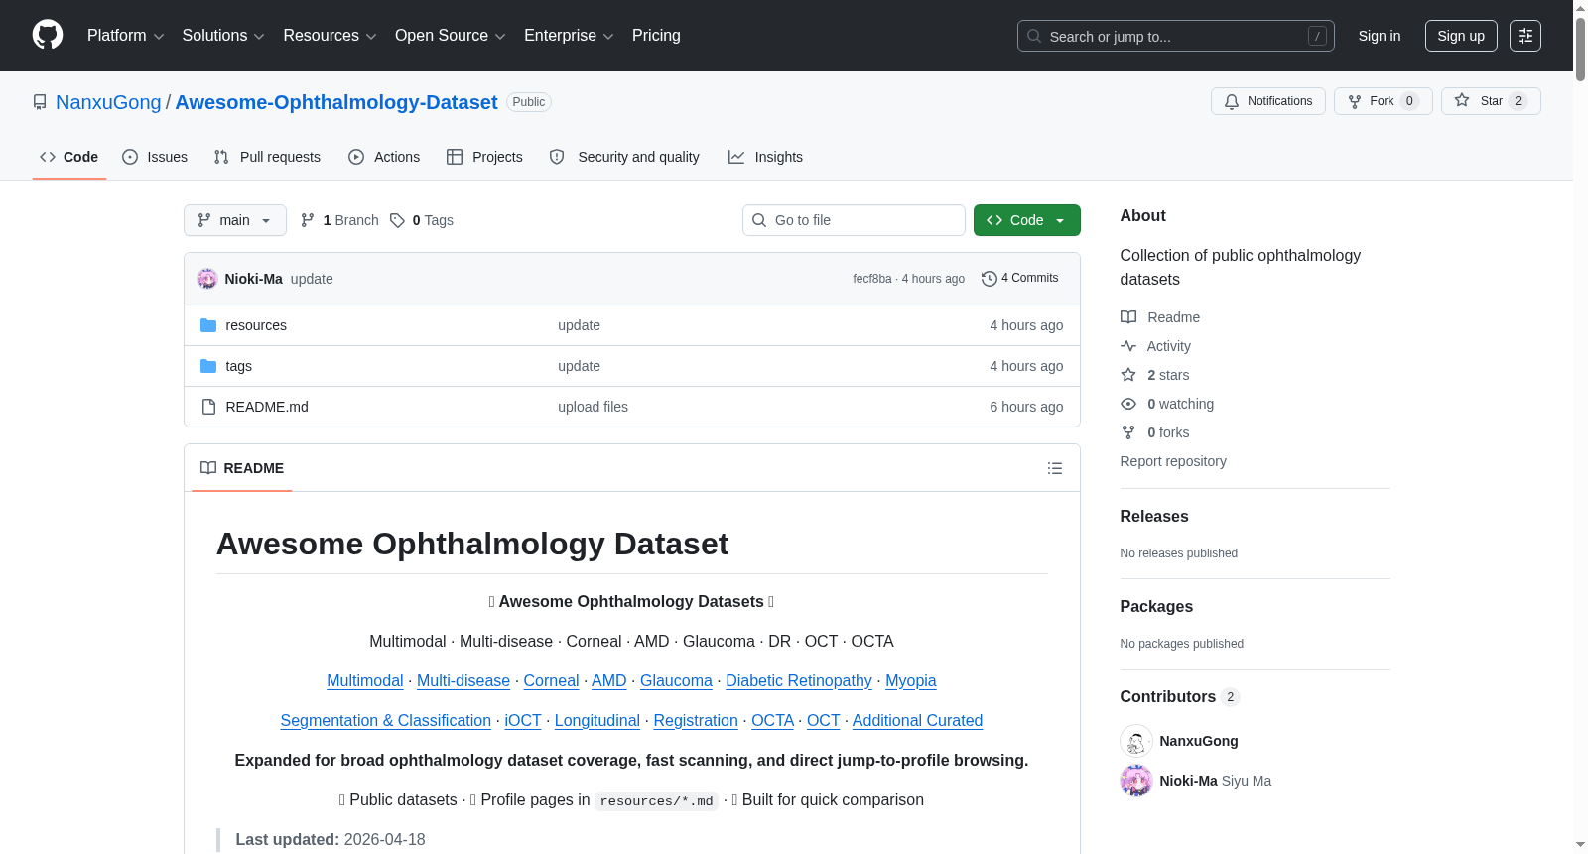Open the command palette icon button
Viewport: 1588px width, 854px height.
point(1525,36)
